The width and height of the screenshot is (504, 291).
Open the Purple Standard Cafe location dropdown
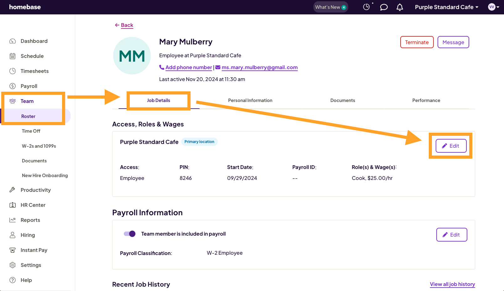447,7
